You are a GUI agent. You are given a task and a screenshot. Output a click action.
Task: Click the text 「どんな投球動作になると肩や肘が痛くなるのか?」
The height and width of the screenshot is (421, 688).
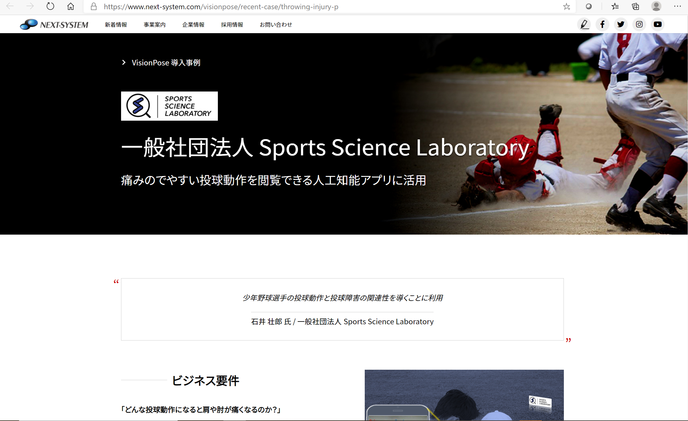[x=200, y=409]
